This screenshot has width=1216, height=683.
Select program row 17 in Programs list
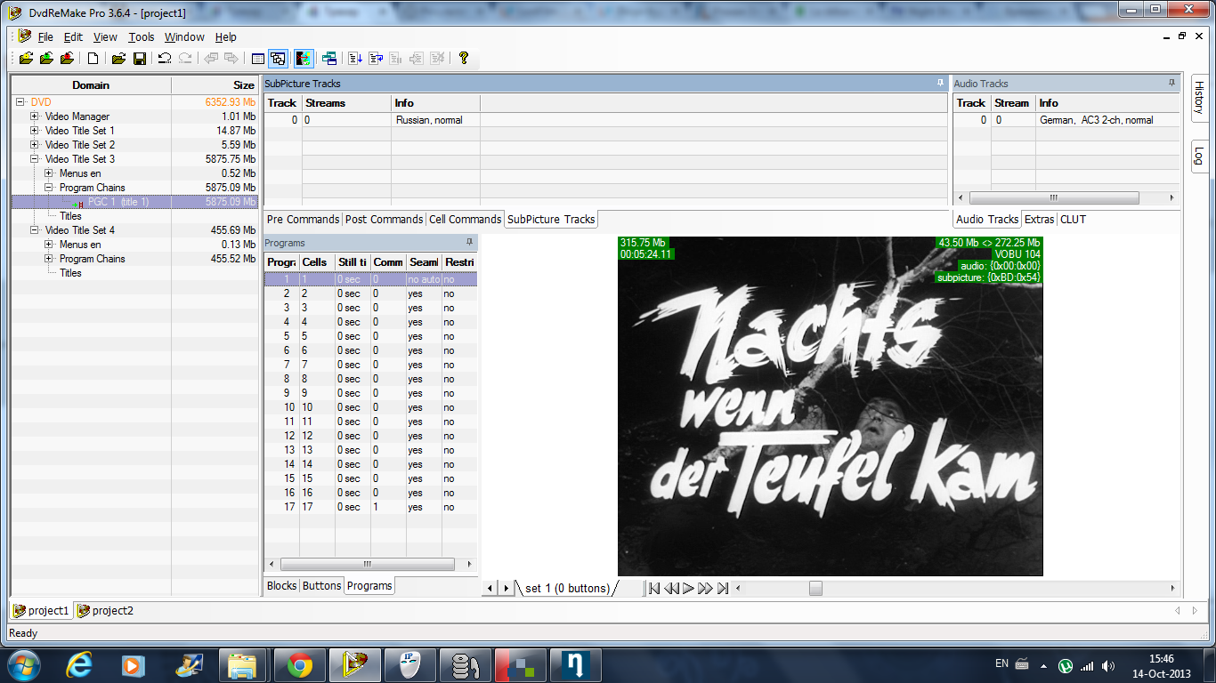(370, 507)
